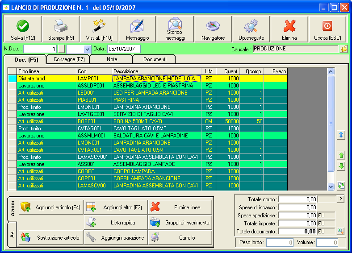This screenshot has height=253, width=352.
Task: Focus the N.Doc. number field
Action: (40, 49)
